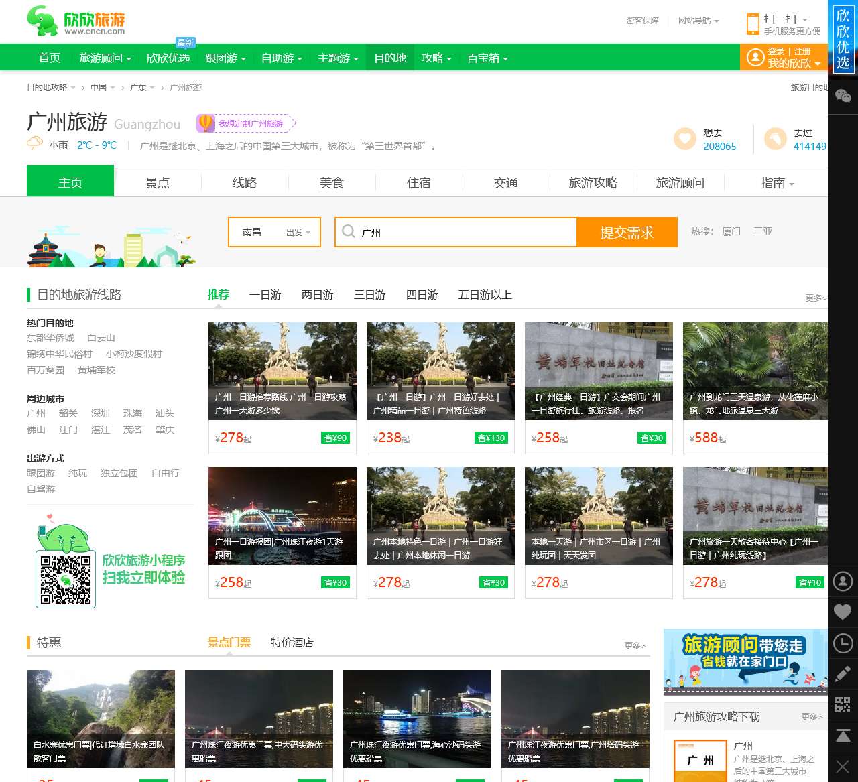This screenshot has width=858, height=782.
Task: Click the 欣欣旅游 elephant logo
Action: click(40, 21)
